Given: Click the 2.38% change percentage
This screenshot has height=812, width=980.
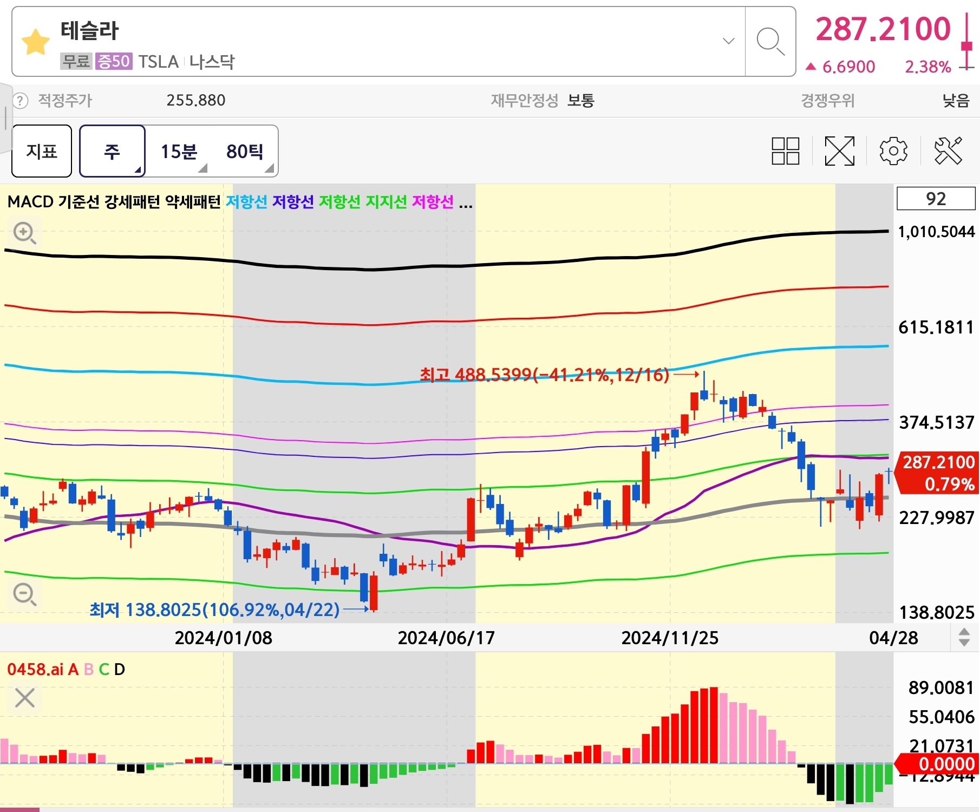Looking at the screenshot, I should click(928, 67).
